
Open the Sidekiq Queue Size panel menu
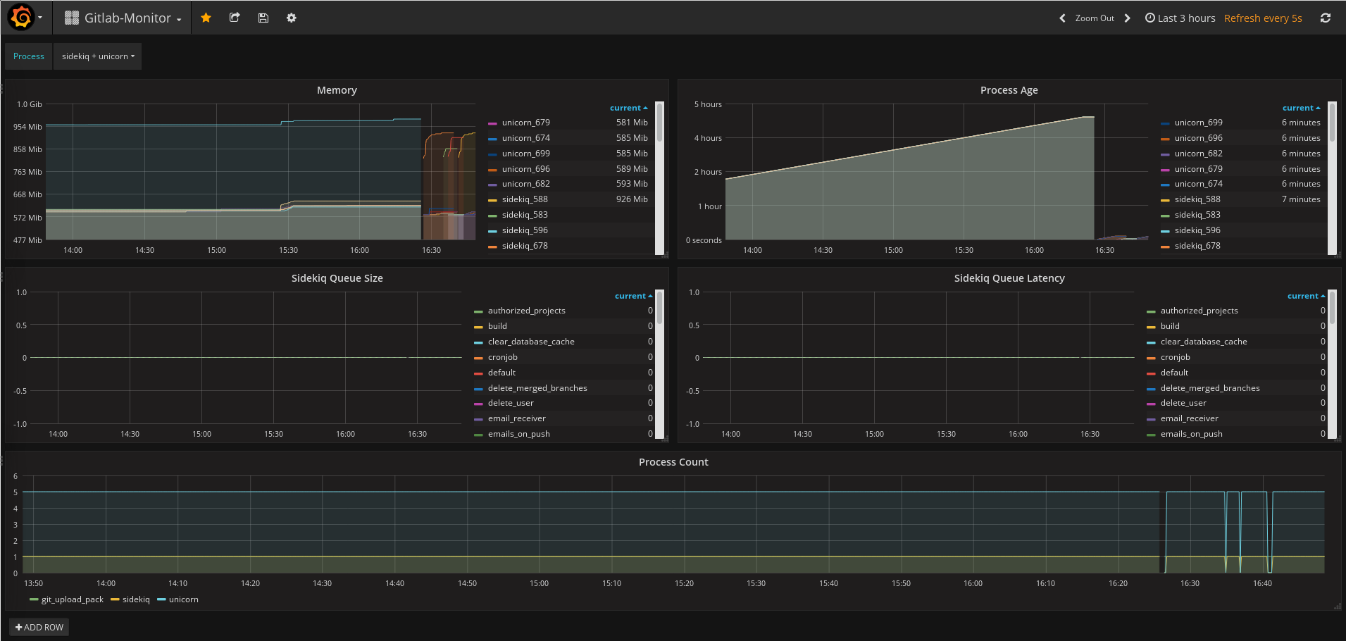tap(337, 278)
